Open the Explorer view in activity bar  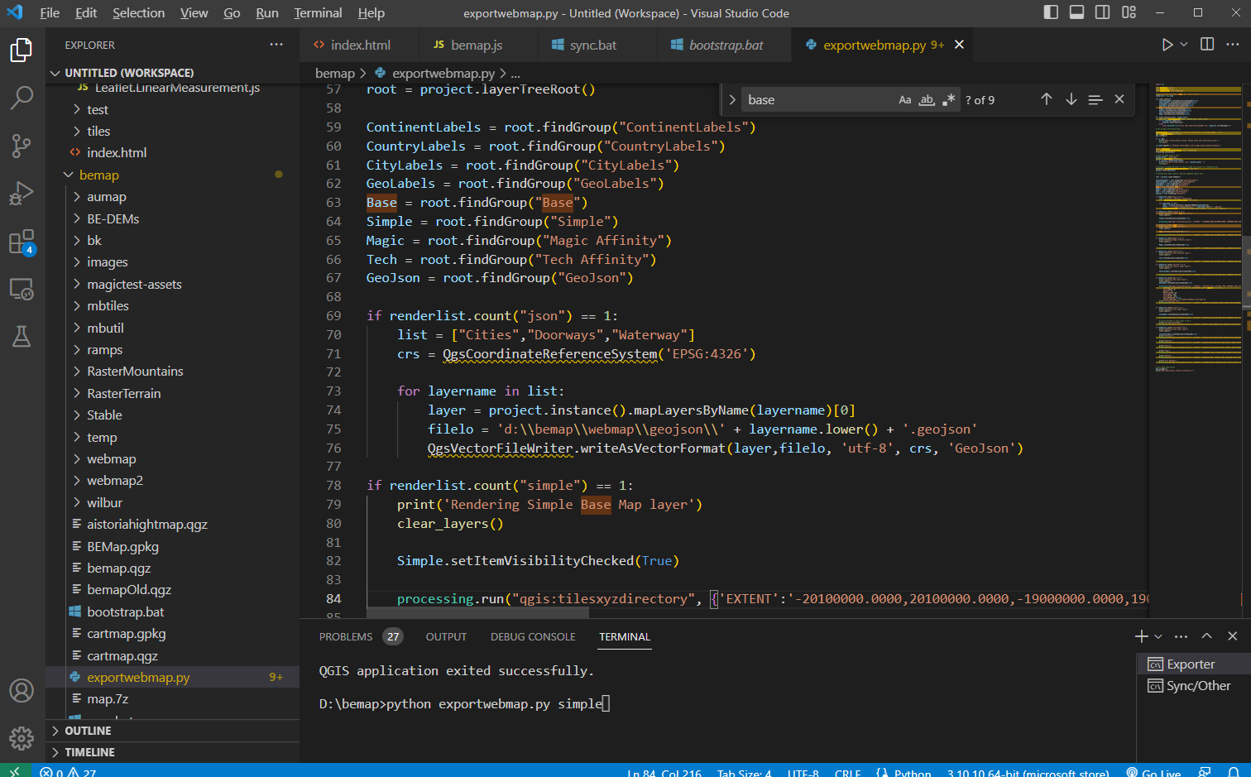(x=22, y=50)
